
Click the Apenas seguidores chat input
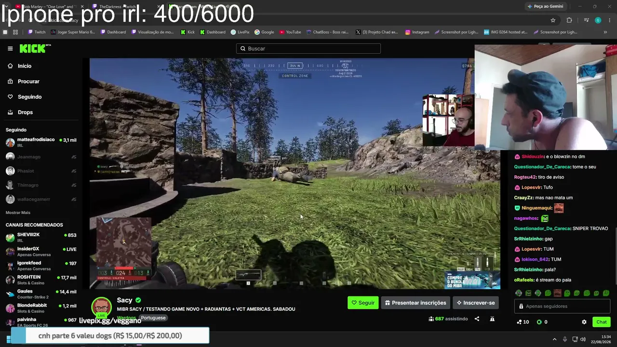(562, 306)
